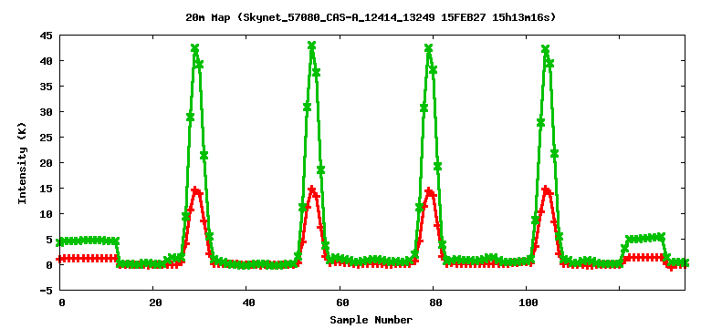Click the Sample Number axis label
Image resolution: width=701 pixels, height=328 pixels.
tap(371, 320)
